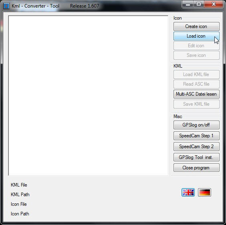Start SpeedCam Step 1
Viewport: 226px width, 225px height.
point(196,136)
